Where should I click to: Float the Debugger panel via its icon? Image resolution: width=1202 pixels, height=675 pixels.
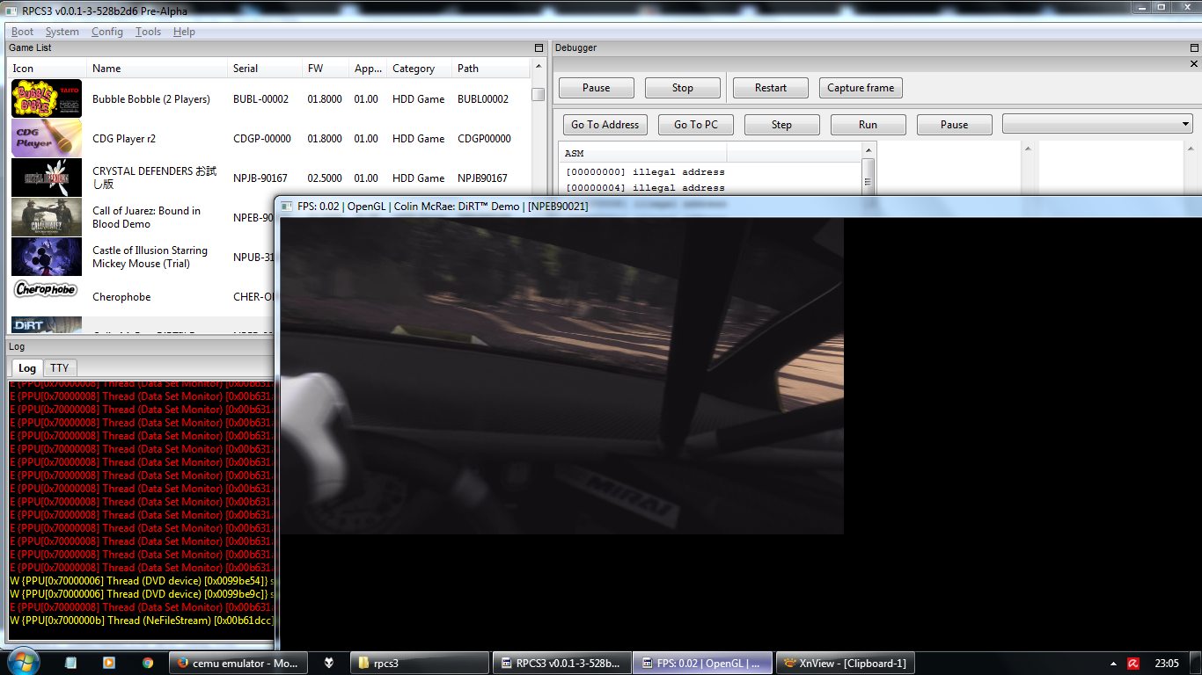1194,47
